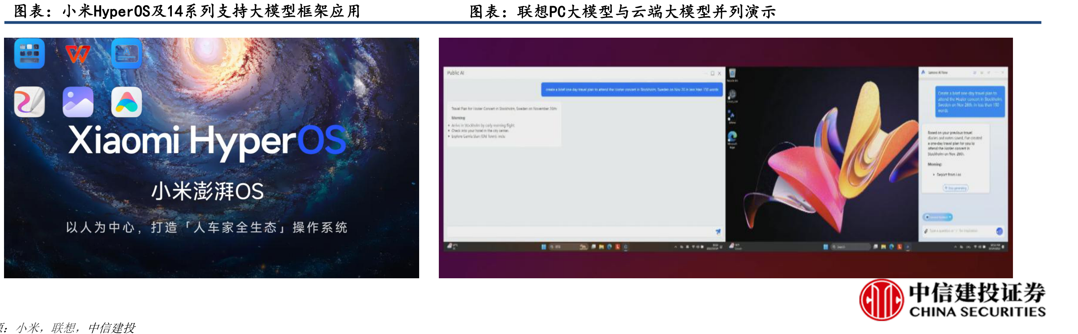The height and width of the screenshot is (334, 1078).
Task: Maximize the Public AI window
Action: click(x=712, y=73)
